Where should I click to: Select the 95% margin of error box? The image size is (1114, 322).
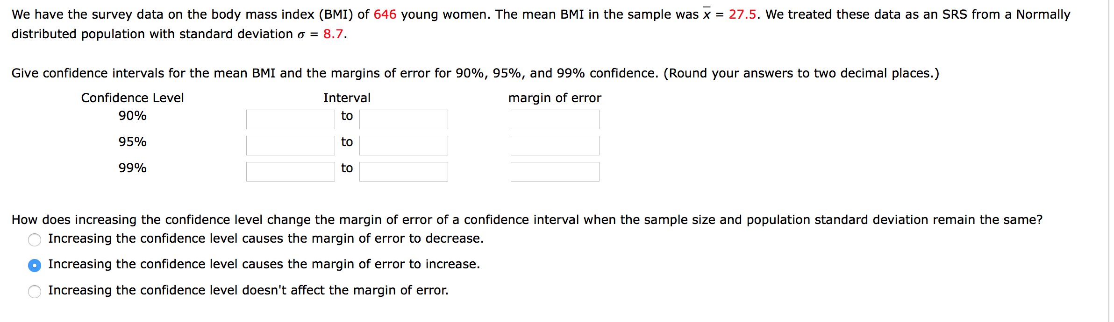pyautogui.click(x=555, y=146)
